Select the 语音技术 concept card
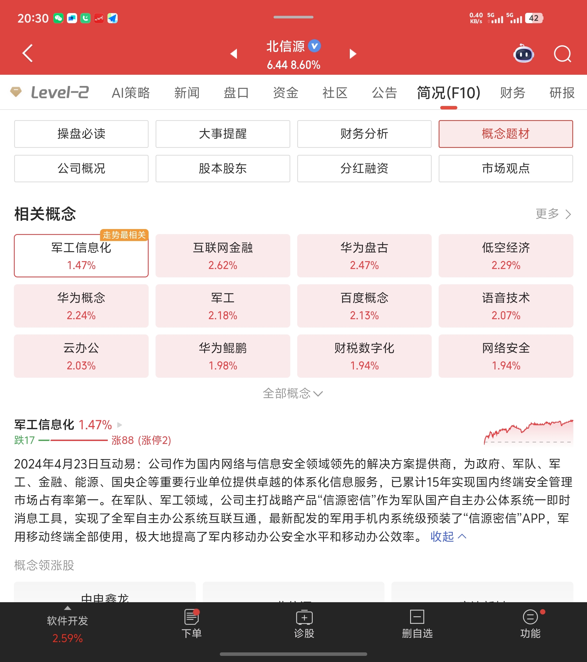The image size is (587, 662). coord(506,306)
